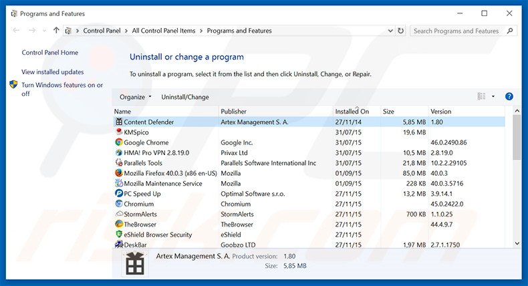This screenshot has height=286, width=528.
Task: Click the Mozilla Firefox icon
Action: tap(119, 173)
